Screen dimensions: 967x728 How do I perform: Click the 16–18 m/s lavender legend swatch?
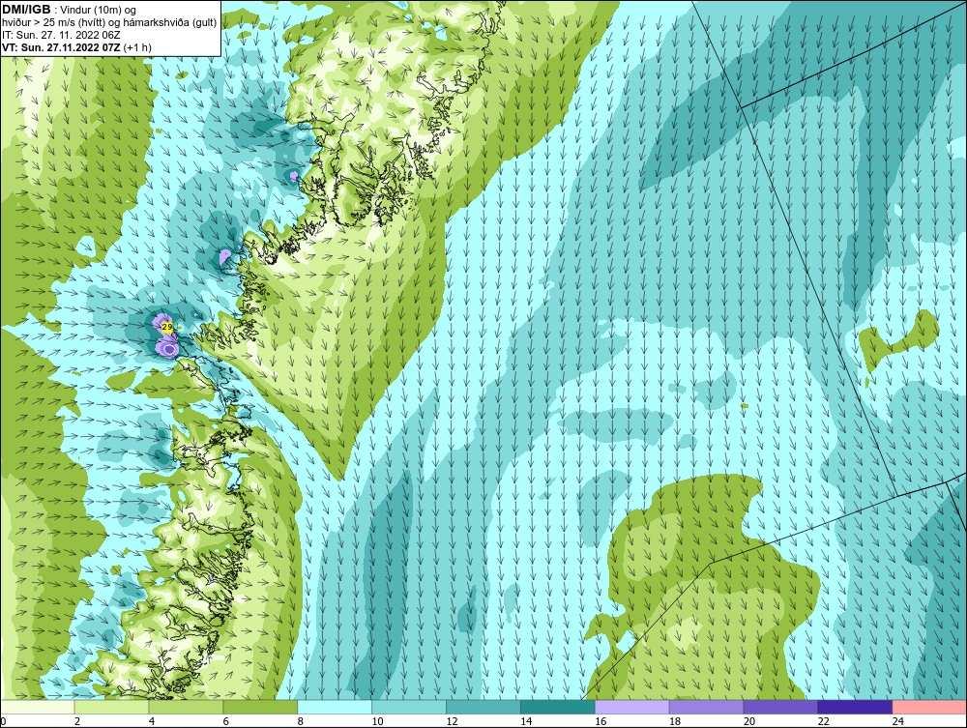[632, 707]
